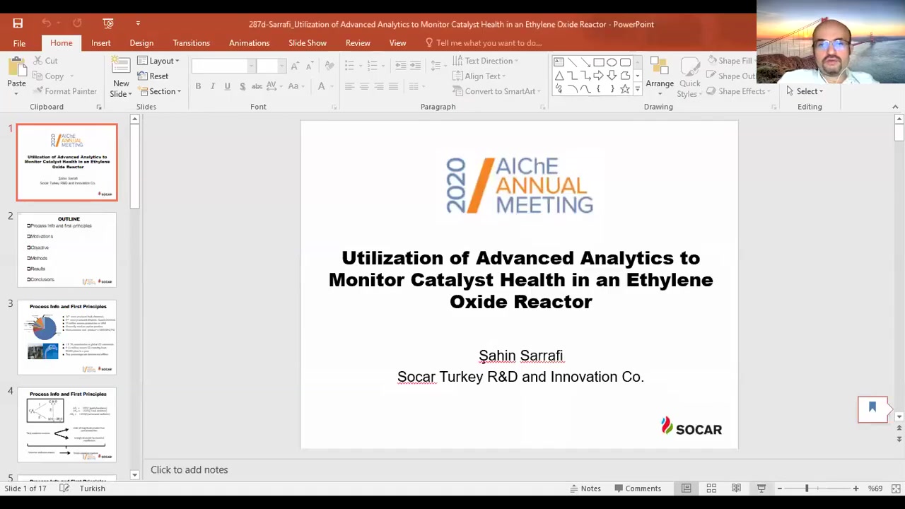Open the Layout dropdown
The width and height of the screenshot is (905, 509).
[158, 61]
